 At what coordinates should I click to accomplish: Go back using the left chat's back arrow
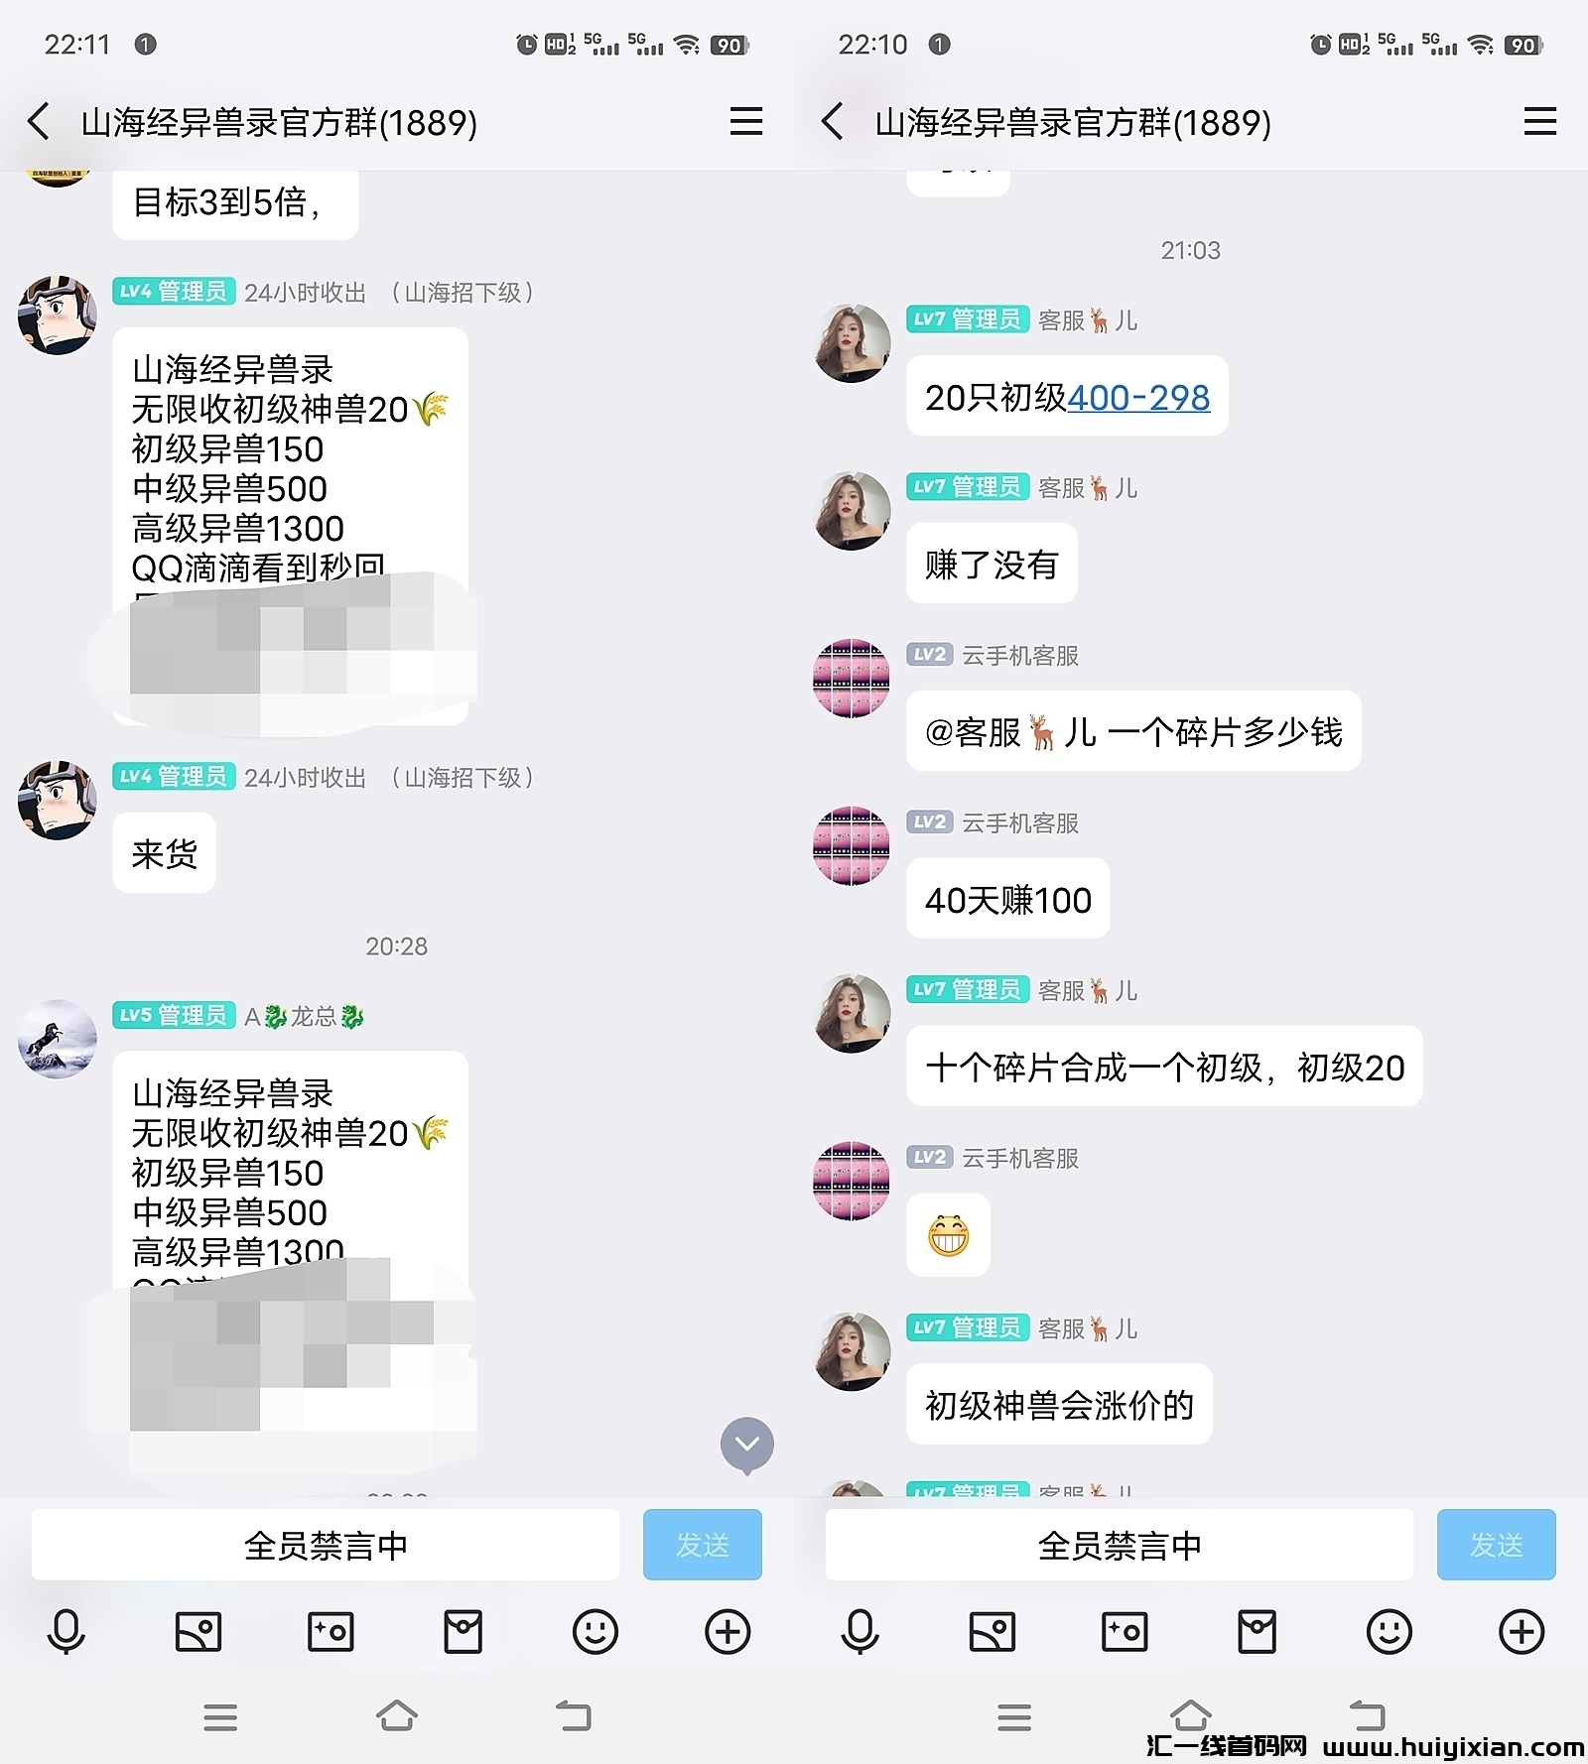tap(39, 122)
